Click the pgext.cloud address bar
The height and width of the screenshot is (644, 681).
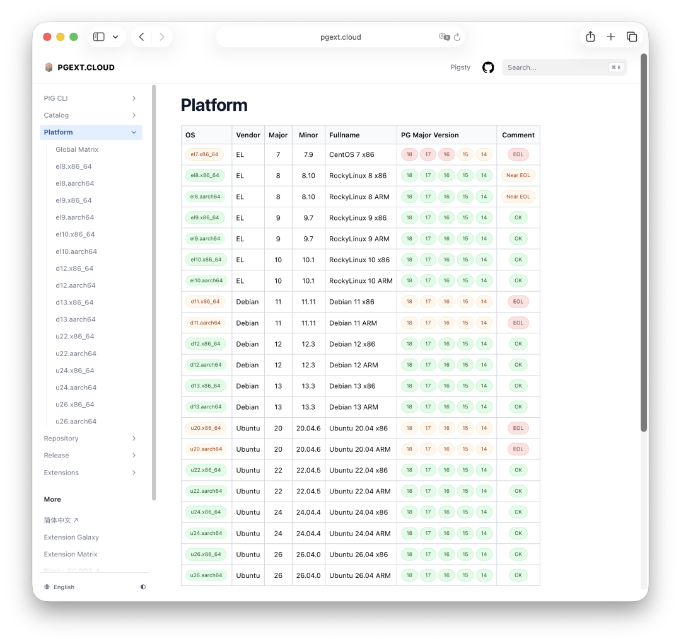[340, 37]
